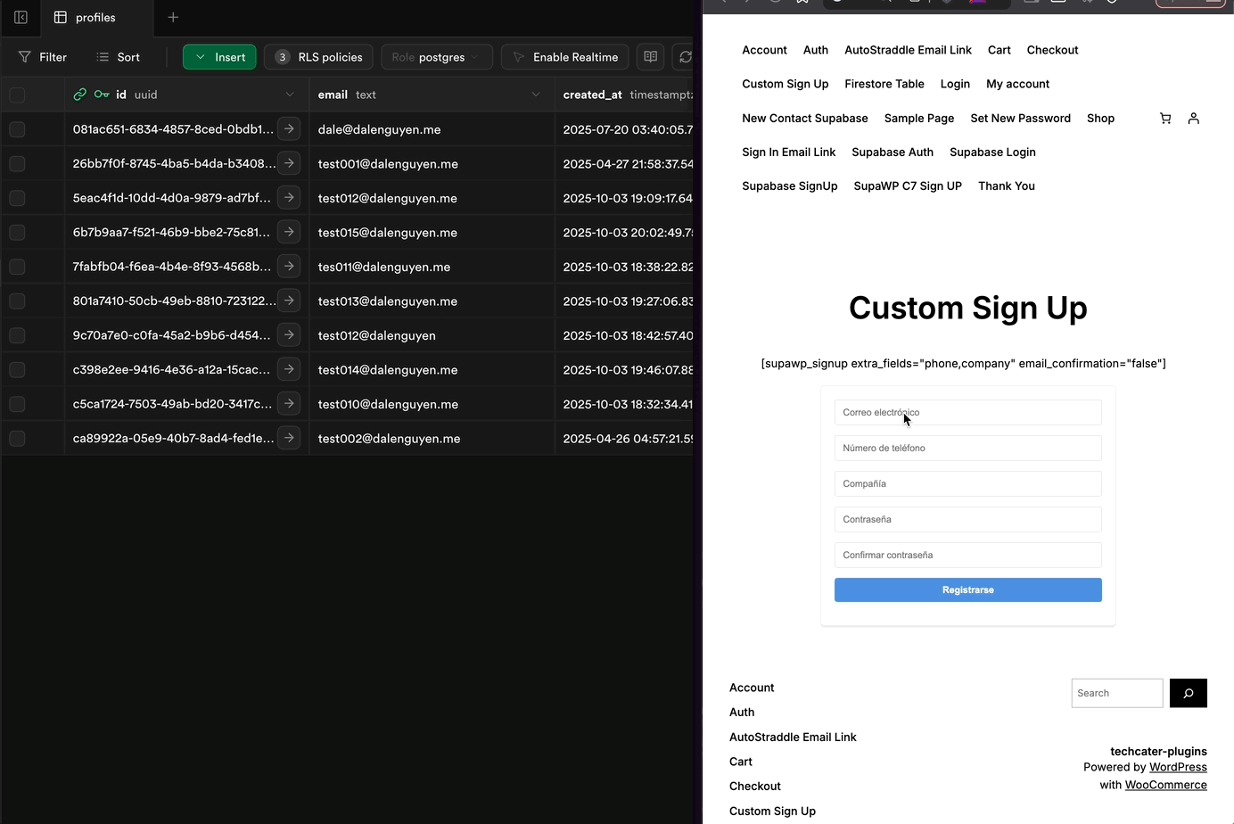Image resolution: width=1234 pixels, height=824 pixels.
Task: Click the shopping cart icon in the site header
Action: [1165, 118]
